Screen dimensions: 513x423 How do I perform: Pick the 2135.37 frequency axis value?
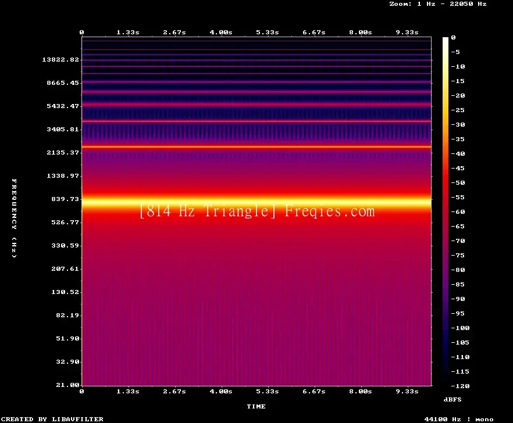(63, 152)
